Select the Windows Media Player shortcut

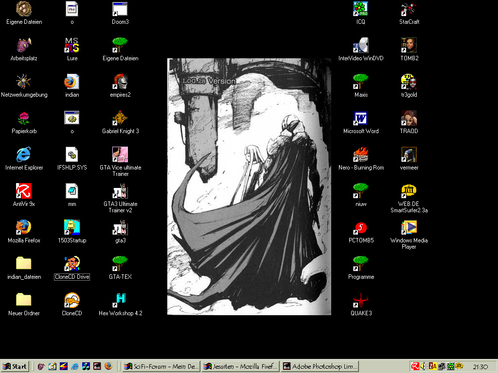point(409,227)
